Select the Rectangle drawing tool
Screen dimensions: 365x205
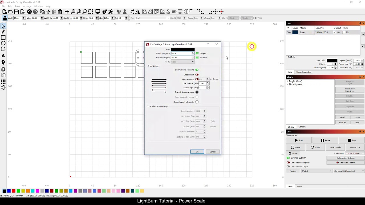point(3,37)
